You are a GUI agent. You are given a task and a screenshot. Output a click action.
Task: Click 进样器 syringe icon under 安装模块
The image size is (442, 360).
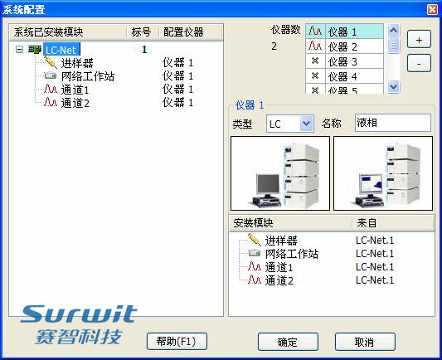tap(255, 240)
